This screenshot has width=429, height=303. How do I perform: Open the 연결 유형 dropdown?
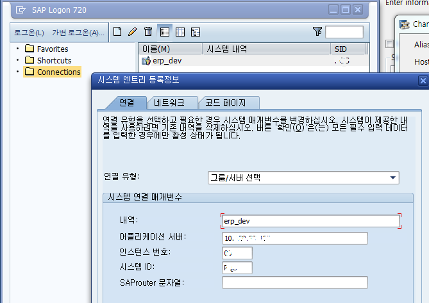pos(303,178)
